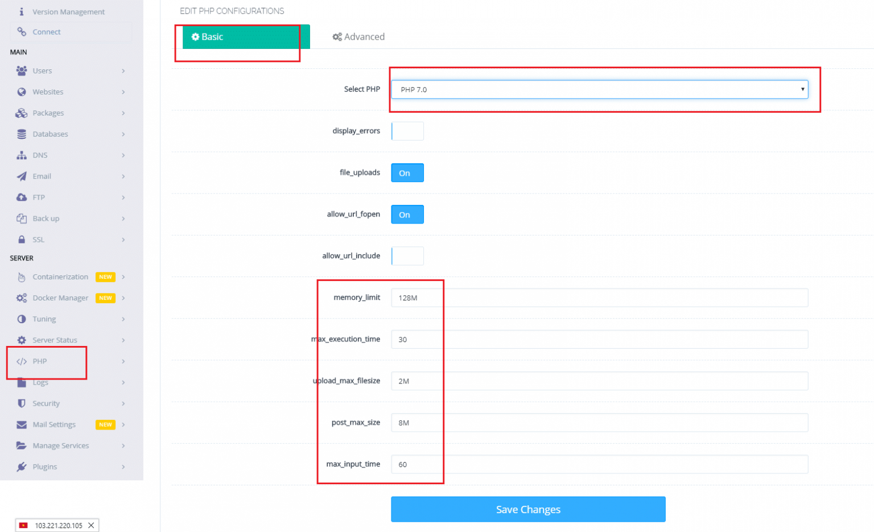This screenshot has height=532, width=874.
Task: Select the PHP icon in the sidebar
Action: [21, 361]
